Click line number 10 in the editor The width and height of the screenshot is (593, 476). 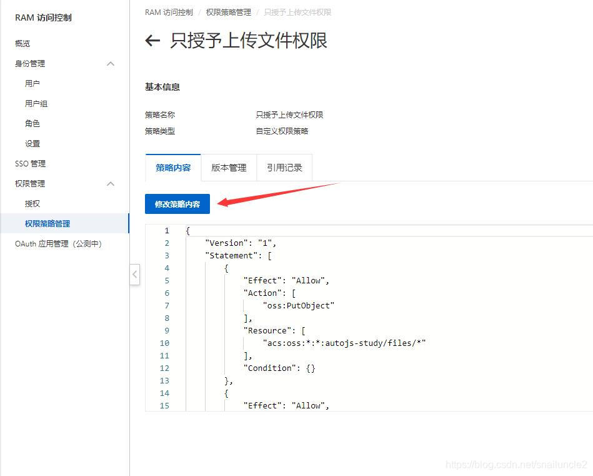[164, 343]
